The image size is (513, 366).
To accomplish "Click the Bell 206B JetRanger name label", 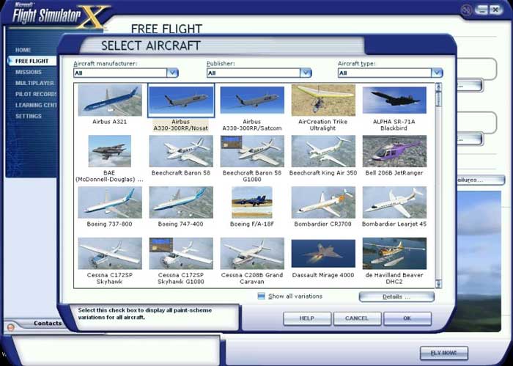I will pos(394,173).
